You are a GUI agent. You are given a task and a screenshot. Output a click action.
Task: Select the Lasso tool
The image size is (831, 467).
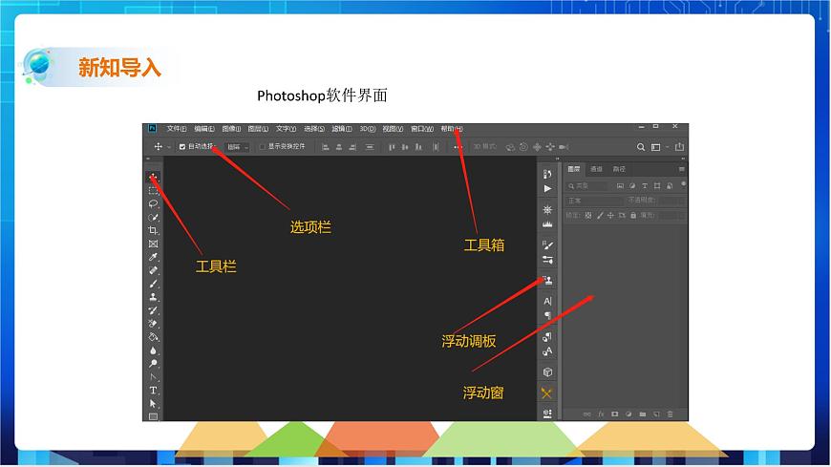pyautogui.click(x=153, y=203)
